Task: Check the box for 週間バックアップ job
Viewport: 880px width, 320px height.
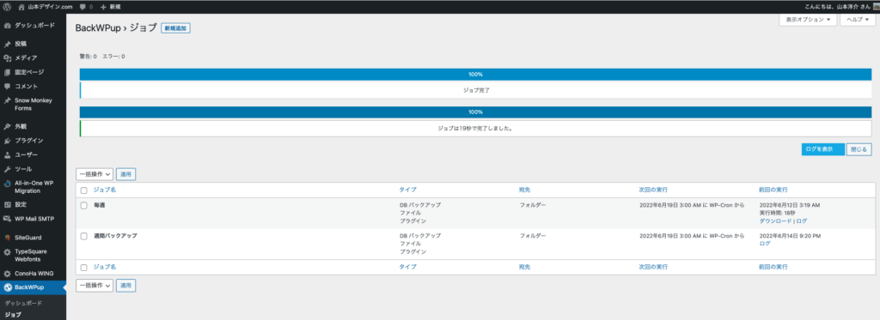Action: [83, 236]
